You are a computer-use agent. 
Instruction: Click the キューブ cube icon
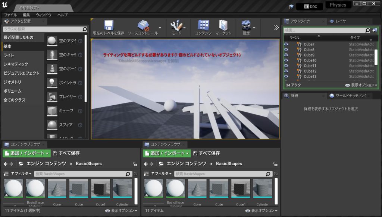[52, 111]
